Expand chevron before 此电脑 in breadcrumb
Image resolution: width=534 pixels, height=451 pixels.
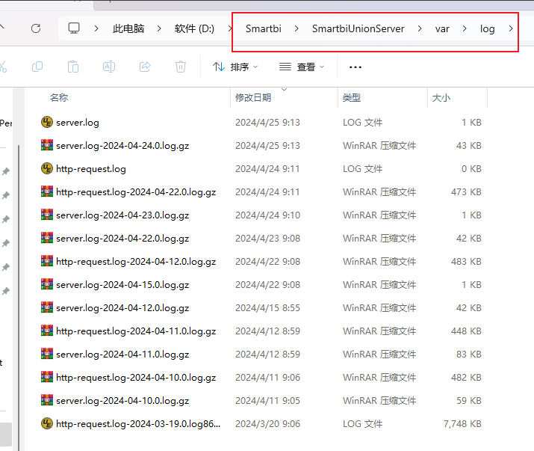pyautogui.click(x=96, y=28)
